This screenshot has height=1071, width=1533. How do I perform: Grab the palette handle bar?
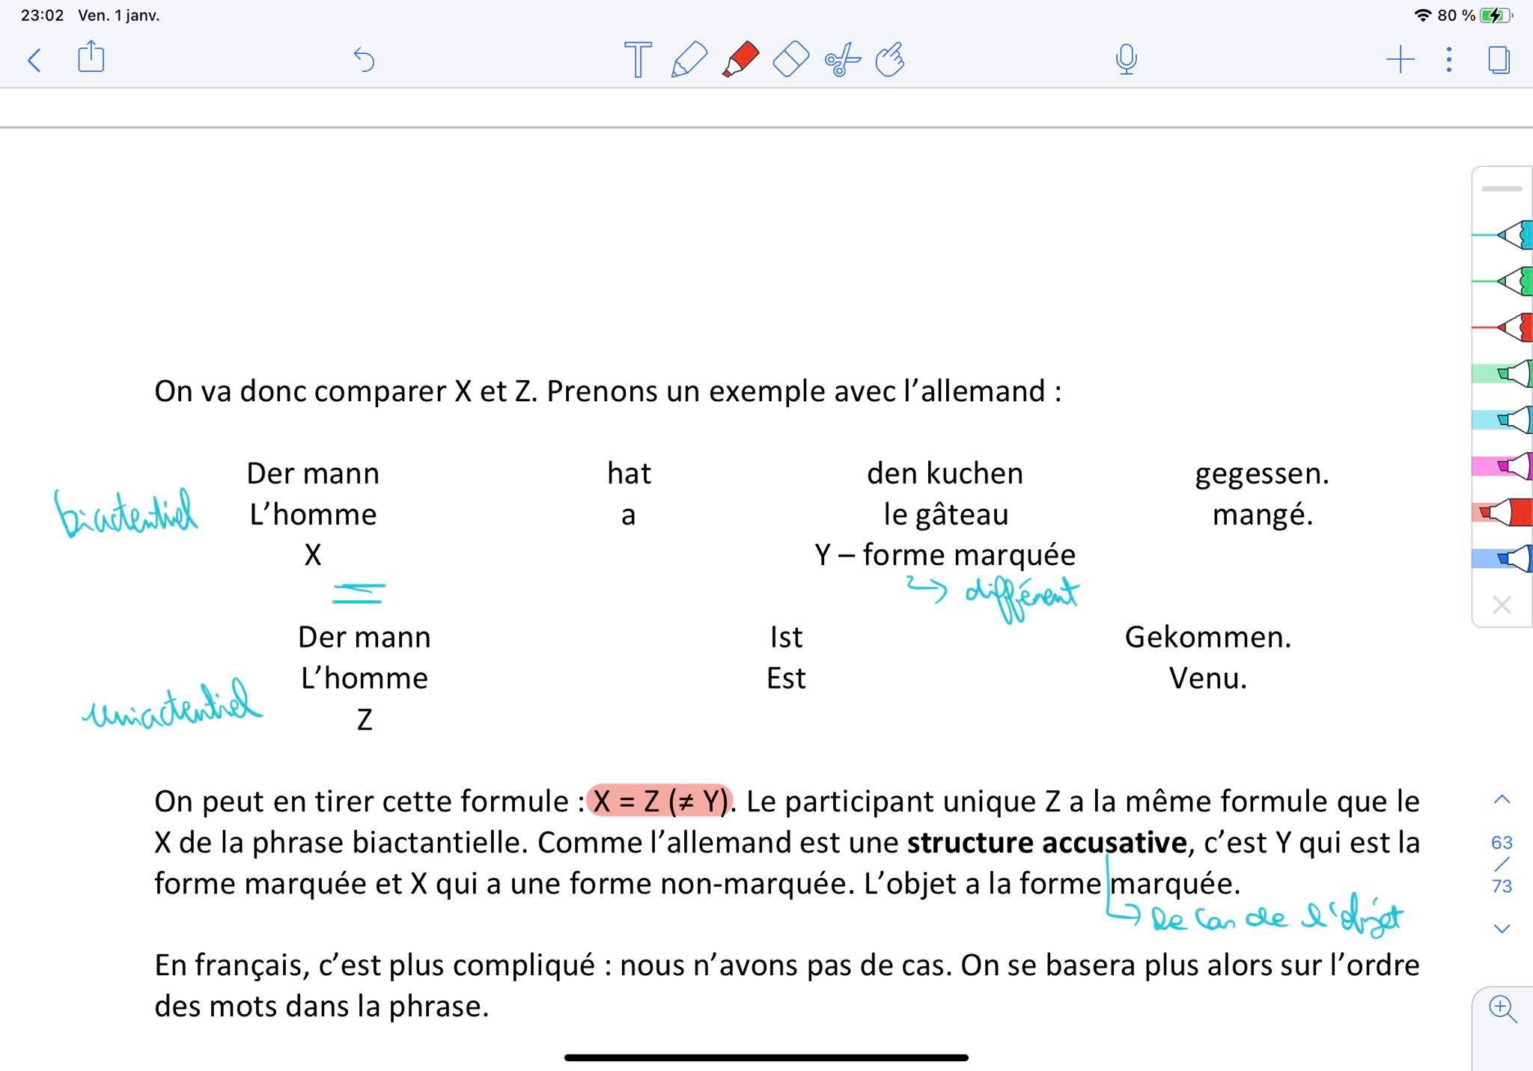click(x=1502, y=189)
